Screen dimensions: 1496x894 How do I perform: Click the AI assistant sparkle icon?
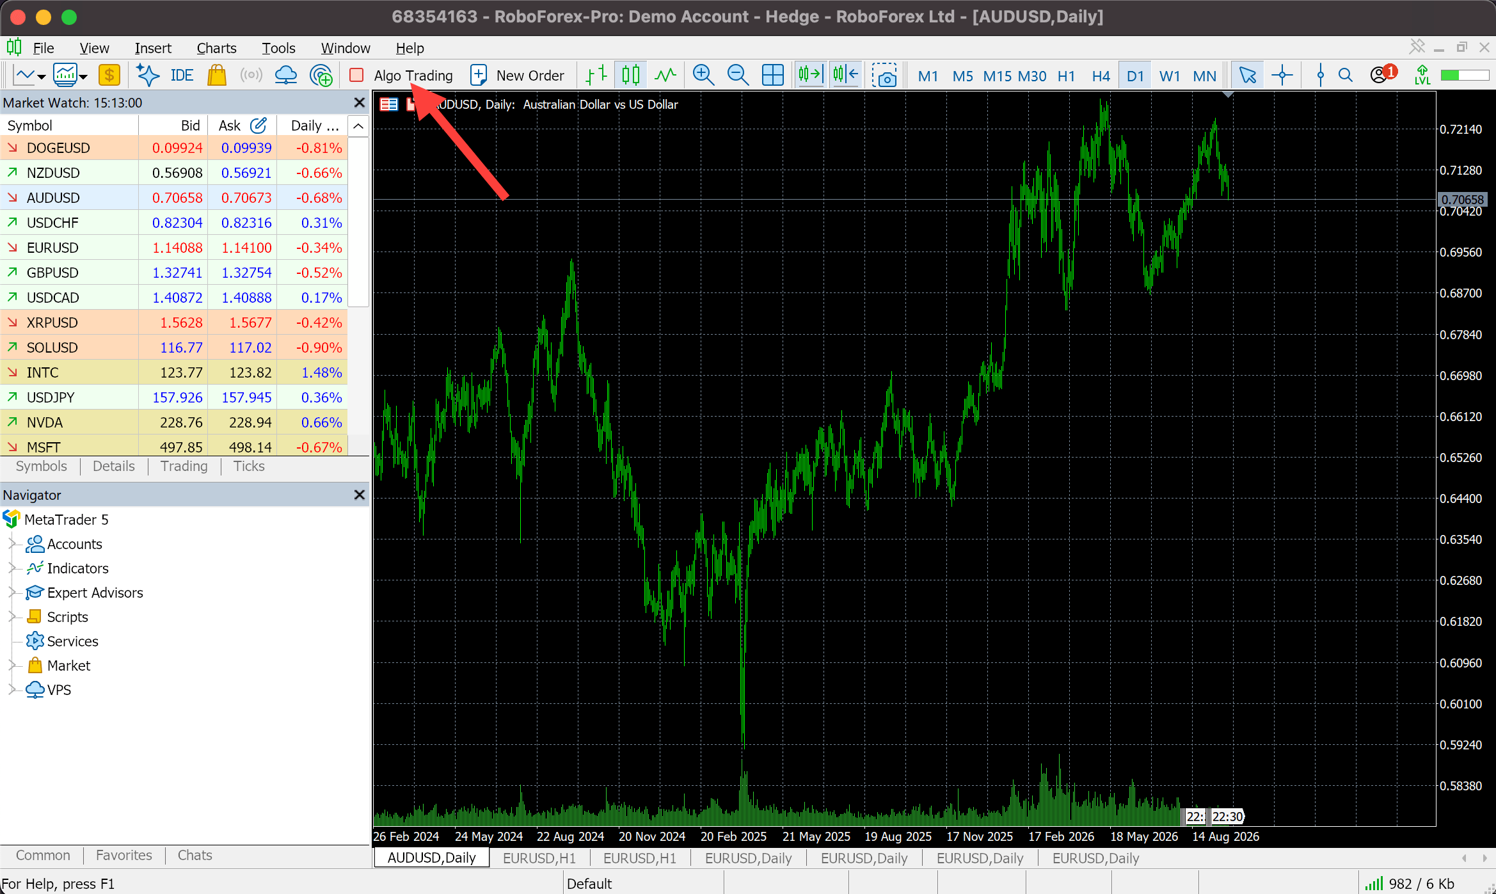click(x=148, y=76)
